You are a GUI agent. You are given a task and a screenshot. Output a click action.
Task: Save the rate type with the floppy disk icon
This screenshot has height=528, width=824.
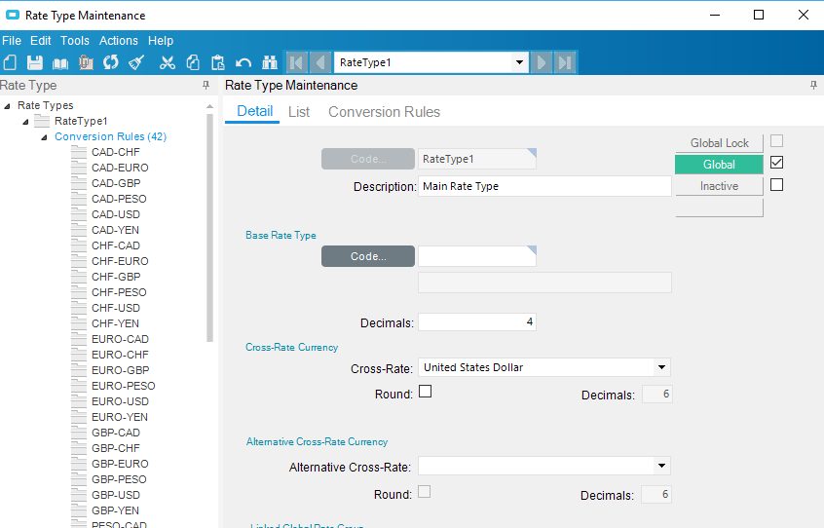coord(35,62)
